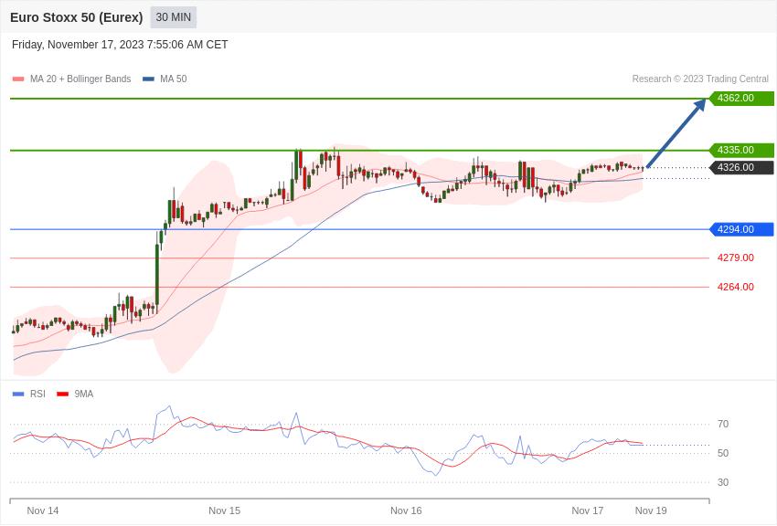This screenshot has width=777, height=526.
Task: Click the Nov 17 date axis label
Action: tap(588, 510)
